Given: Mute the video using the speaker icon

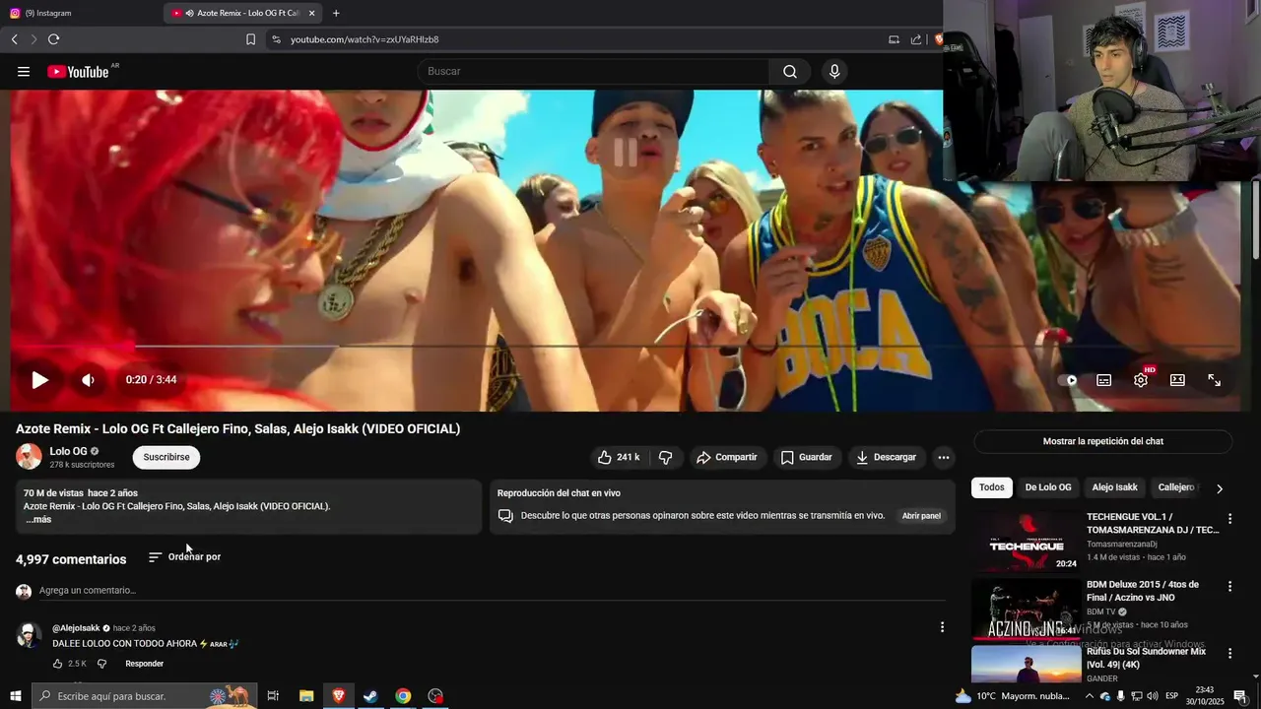Looking at the screenshot, I should pyautogui.click(x=88, y=380).
